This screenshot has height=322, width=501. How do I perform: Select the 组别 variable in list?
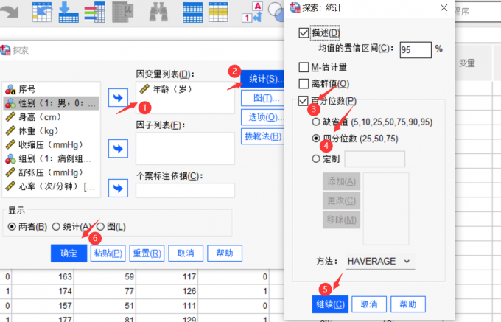(x=51, y=158)
